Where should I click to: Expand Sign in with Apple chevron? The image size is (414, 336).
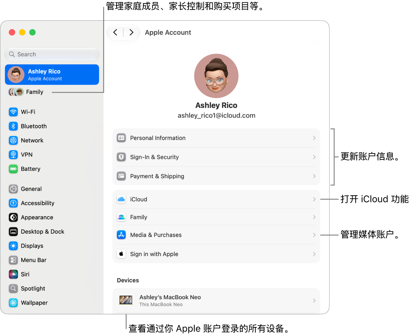click(314, 254)
